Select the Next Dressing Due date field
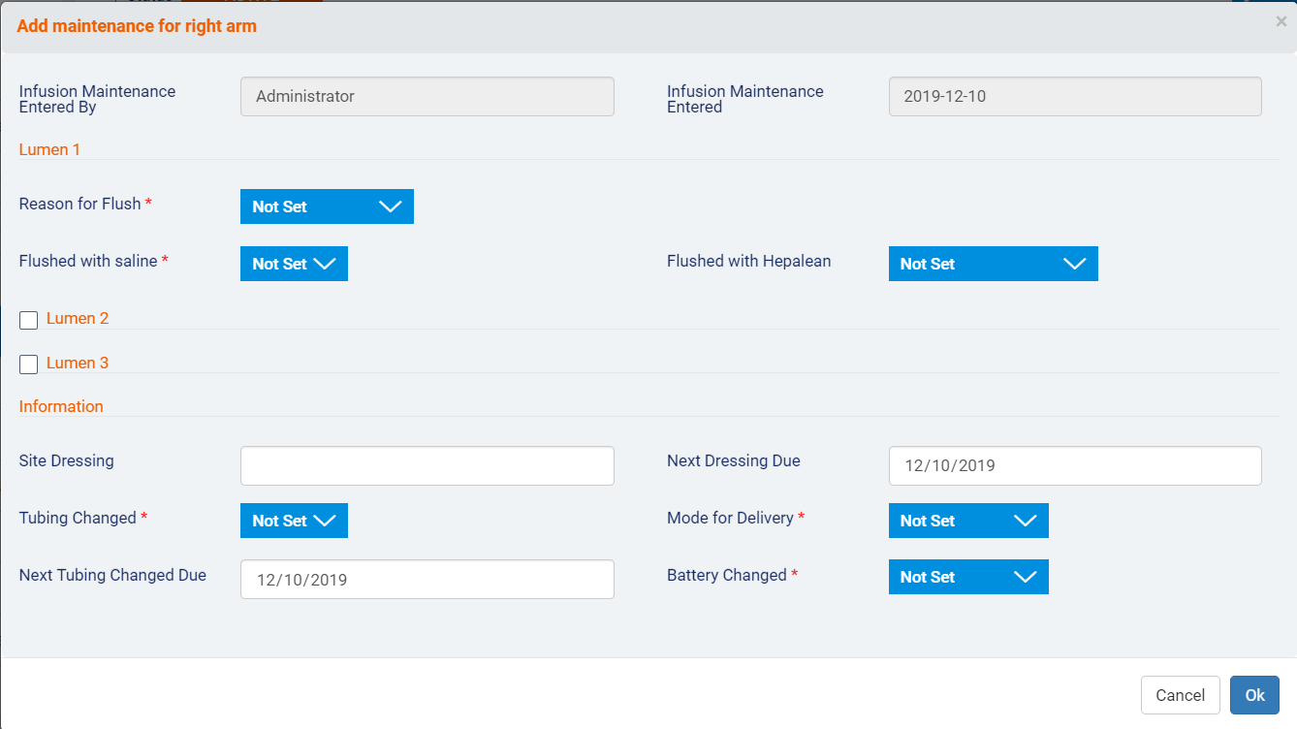1297x729 pixels. point(1074,465)
